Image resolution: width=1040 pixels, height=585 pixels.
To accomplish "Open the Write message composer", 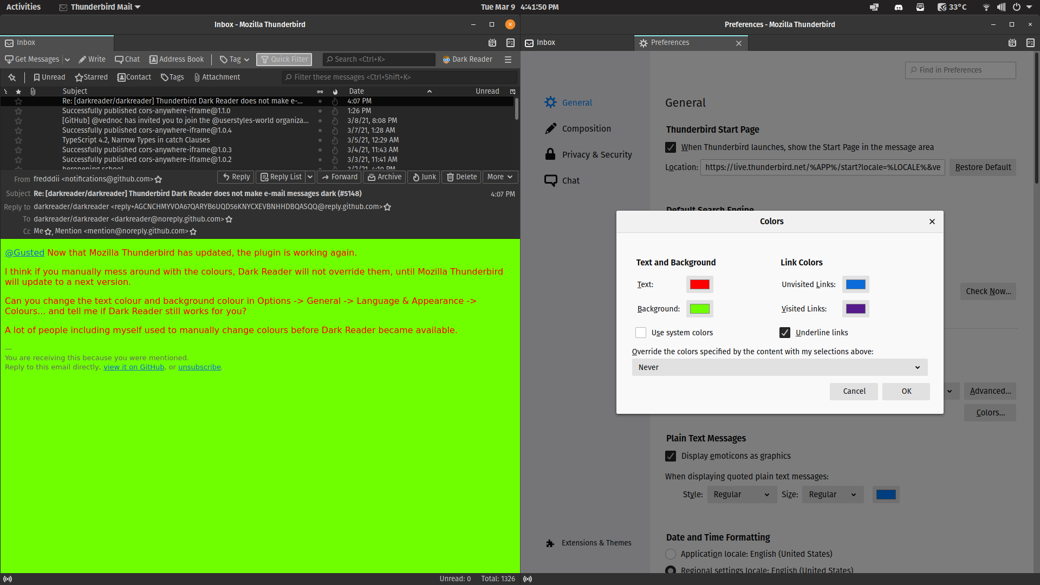I will click(x=92, y=59).
